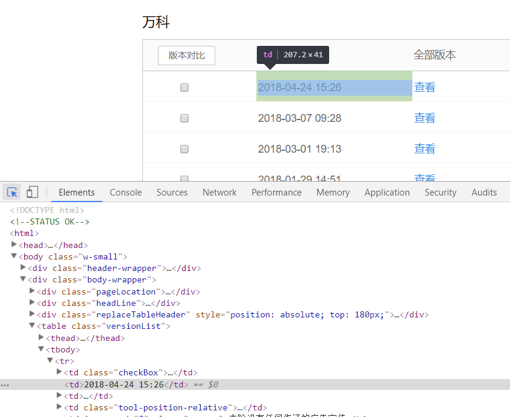The height and width of the screenshot is (417, 510).
Task: Click the highlighted 2018-04-24 15:26 cell
Action: (335, 86)
